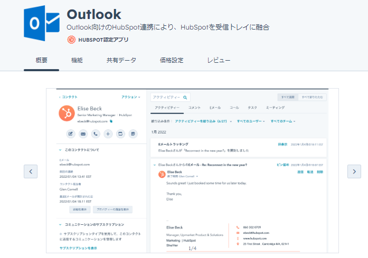Select the コメント timeline tab
The height and width of the screenshot is (258, 368).
tap(194, 108)
